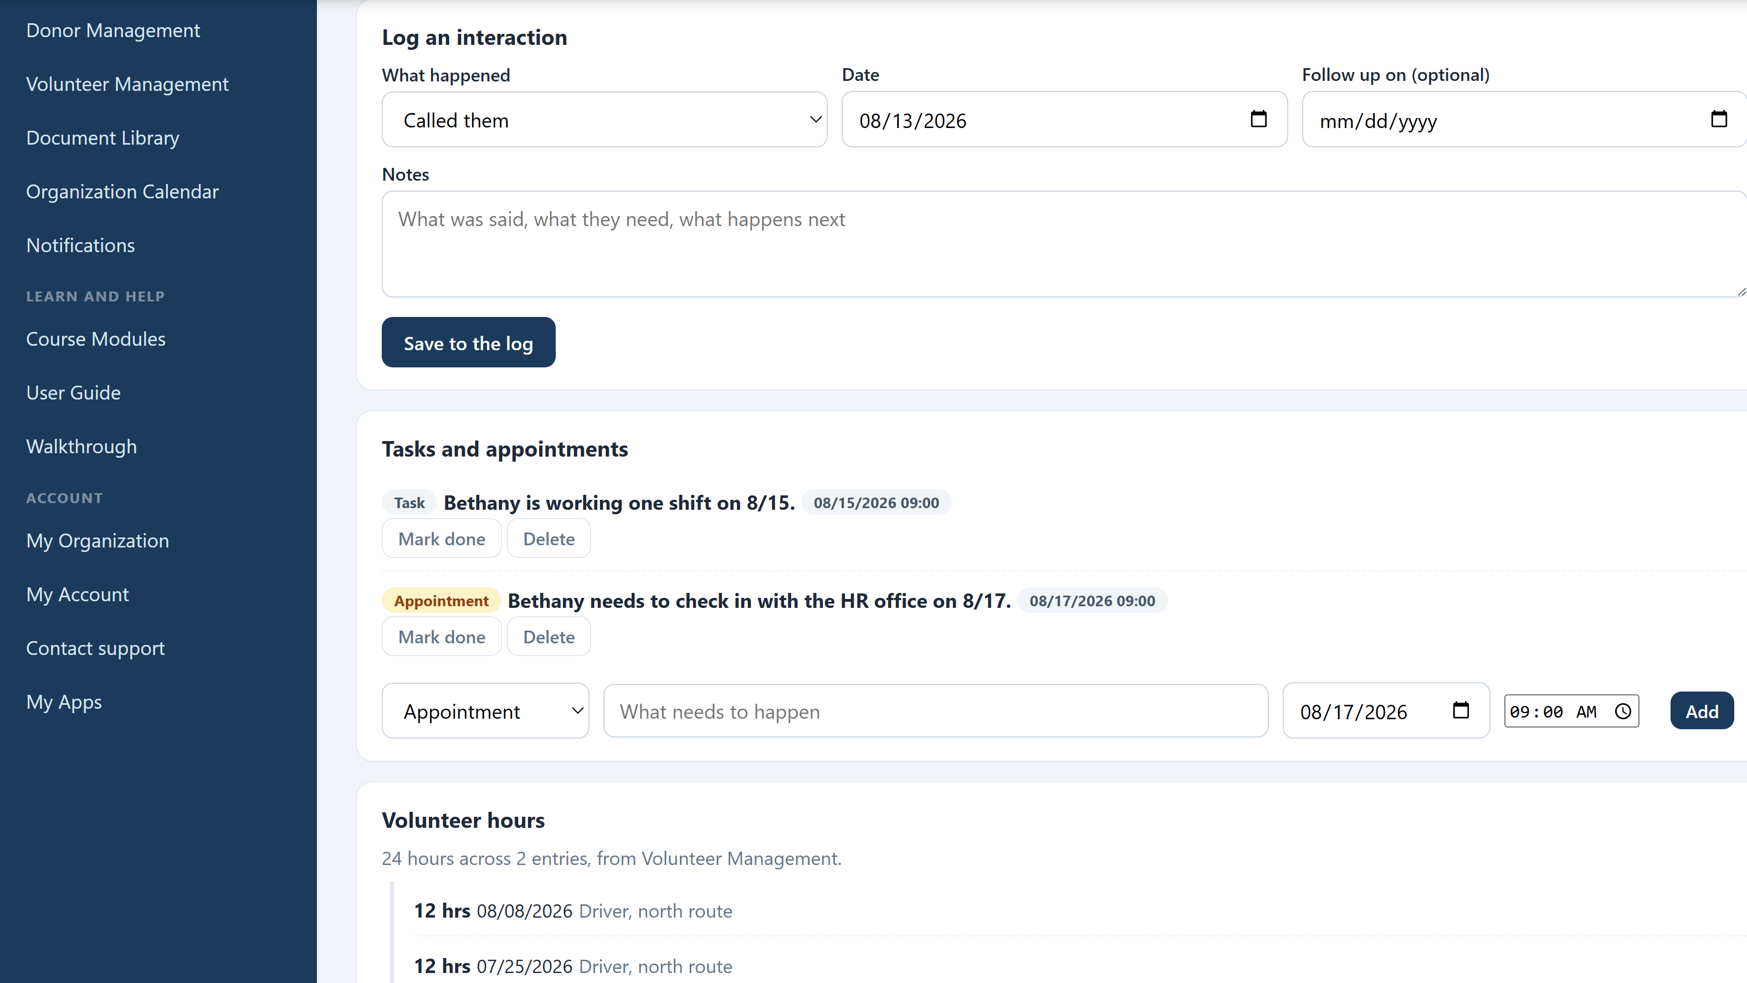Click 'Bethany is working one shift on 8/15.'
The image size is (1747, 983).
click(x=619, y=503)
